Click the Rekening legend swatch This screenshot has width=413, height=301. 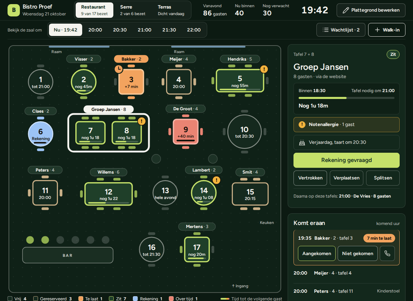[135, 299]
